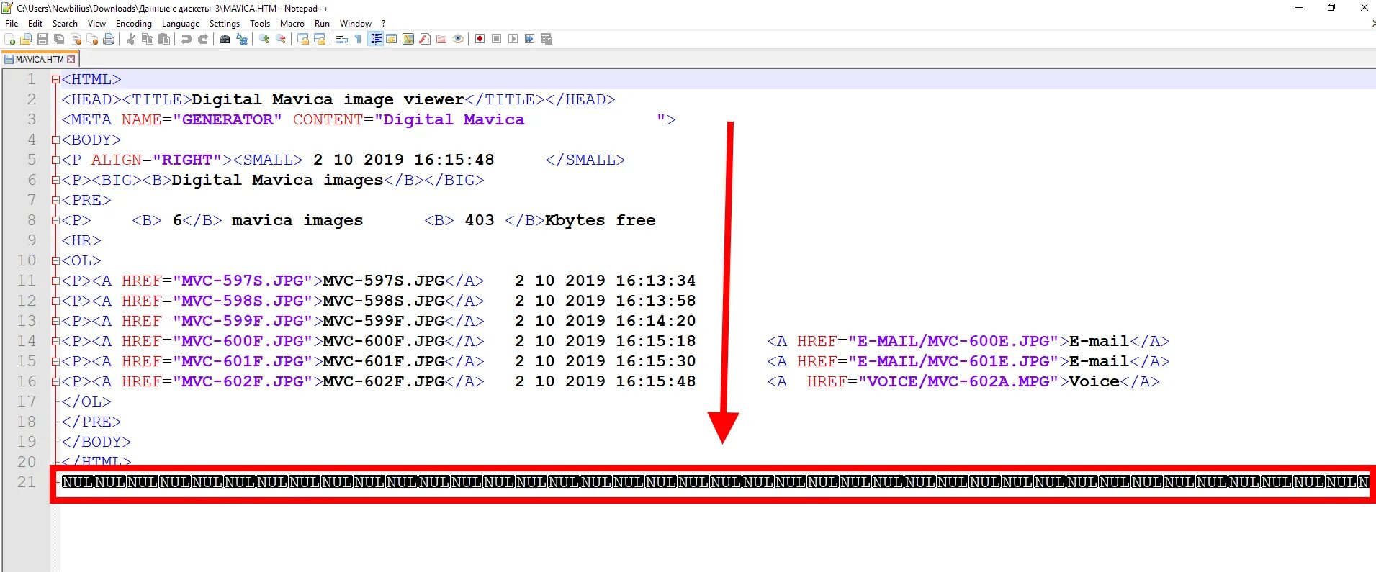Toggle Word Wrap toolbar icon

point(342,39)
